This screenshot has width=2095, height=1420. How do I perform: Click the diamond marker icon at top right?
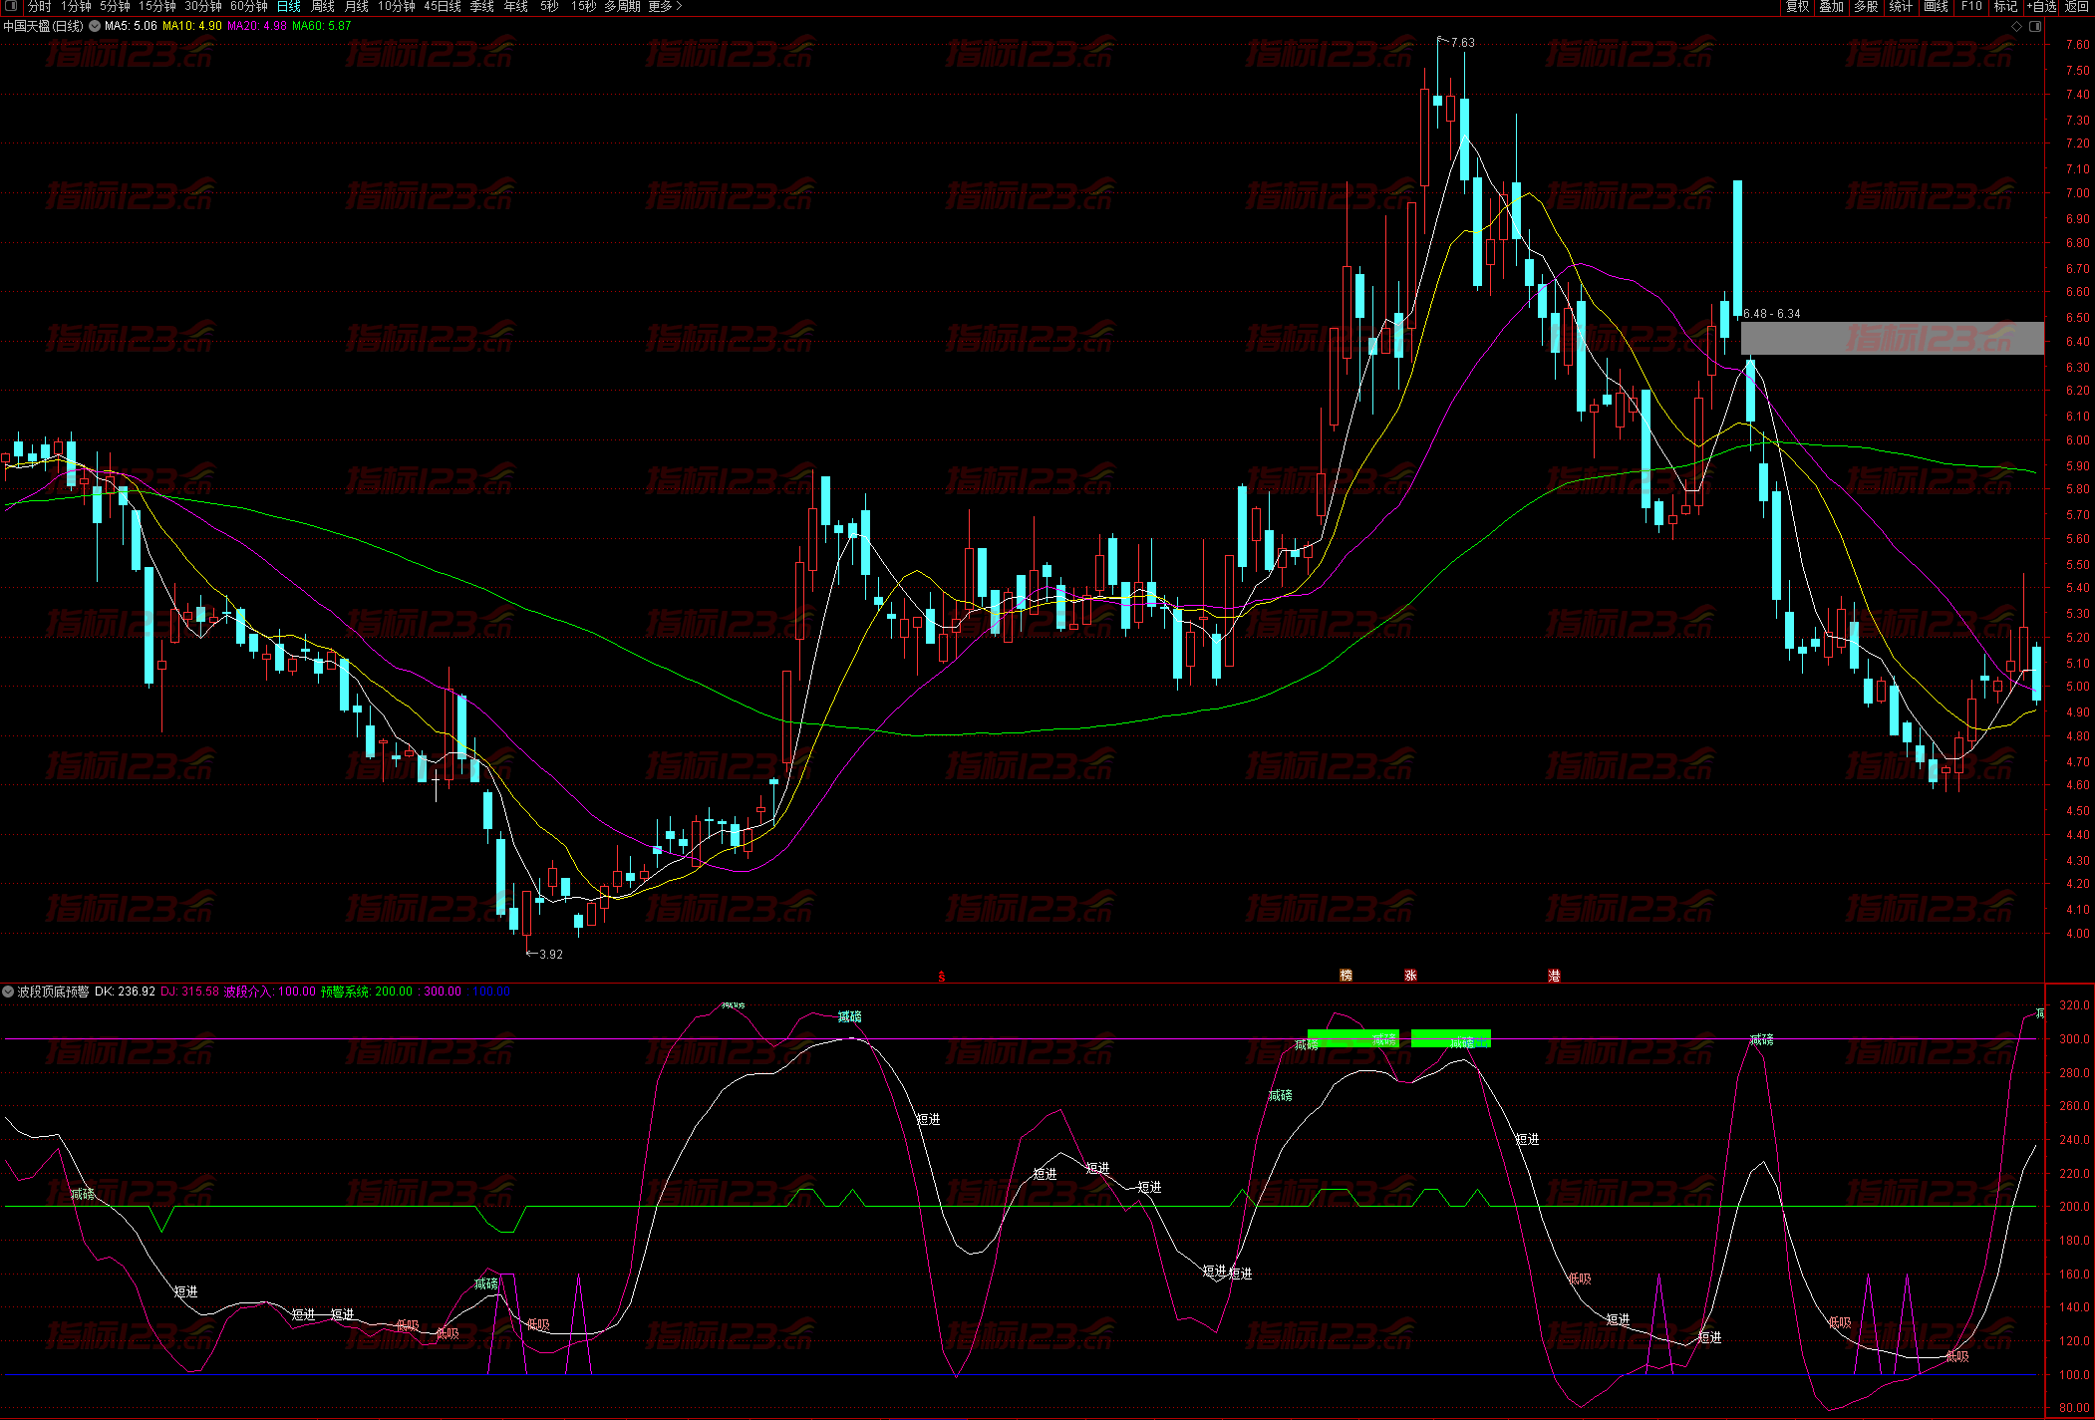[x=2017, y=27]
